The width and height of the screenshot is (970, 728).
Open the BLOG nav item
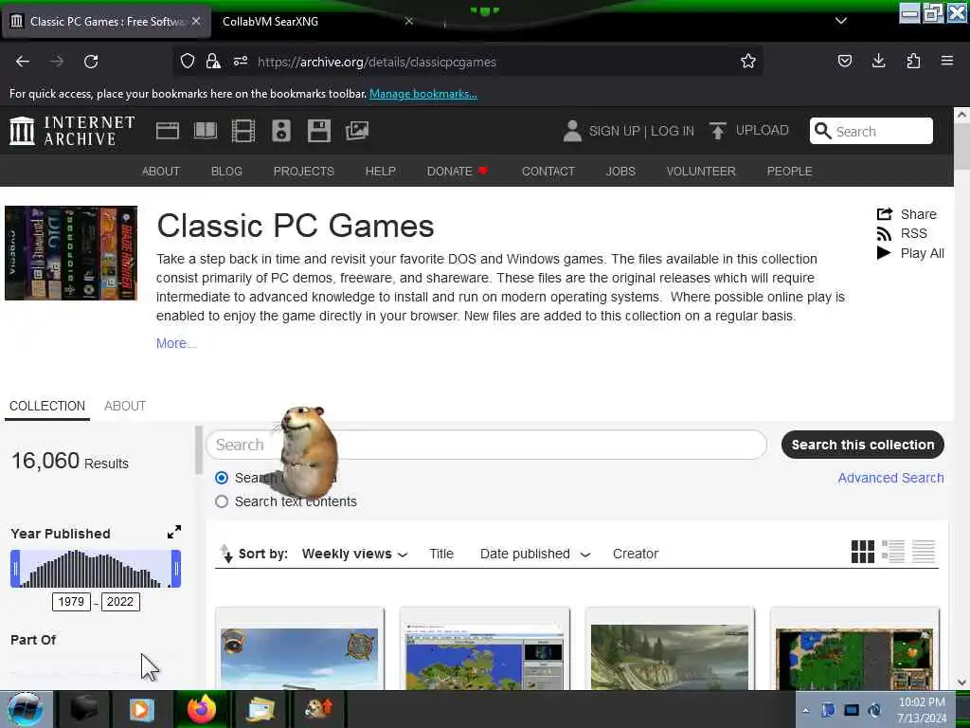(226, 171)
